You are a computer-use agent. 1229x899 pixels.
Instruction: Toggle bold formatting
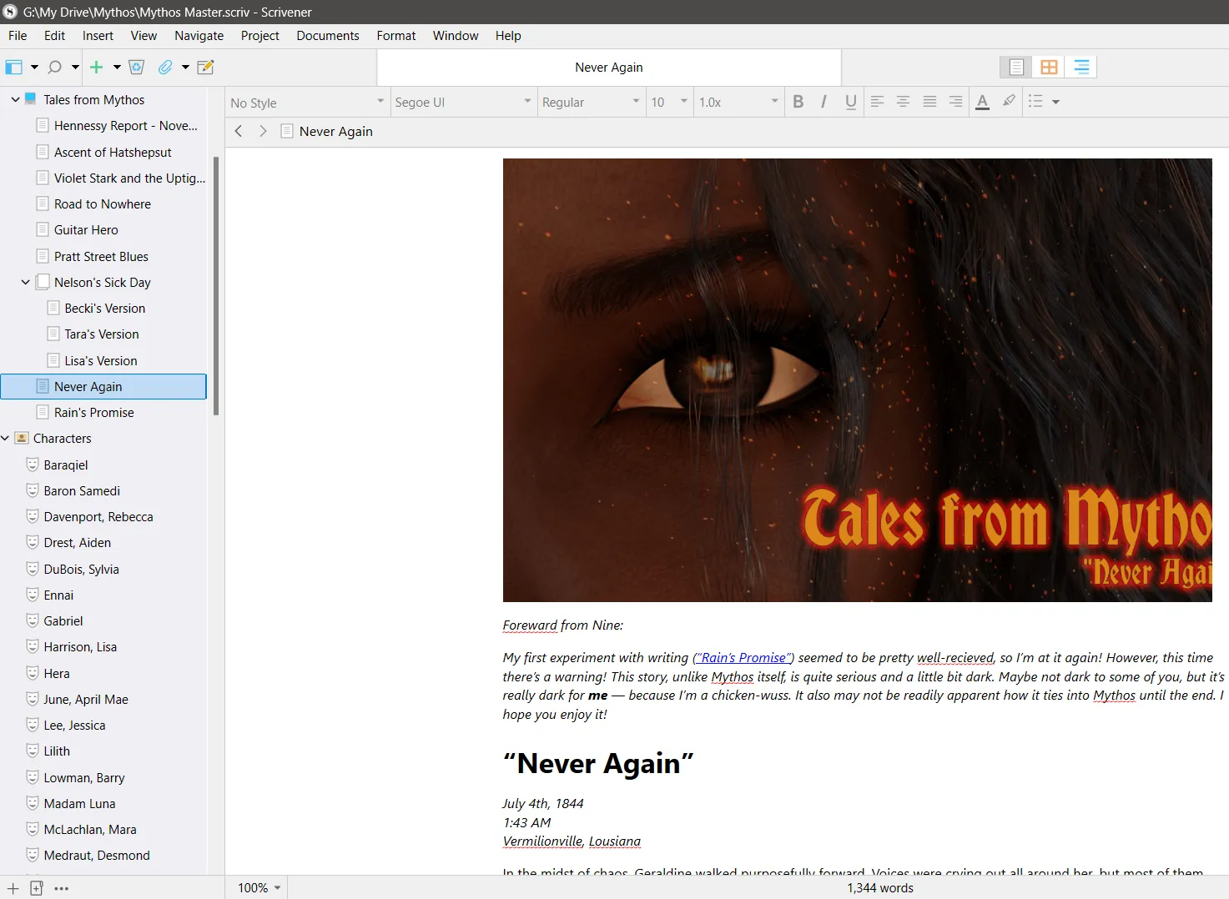pyautogui.click(x=798, y=101)
